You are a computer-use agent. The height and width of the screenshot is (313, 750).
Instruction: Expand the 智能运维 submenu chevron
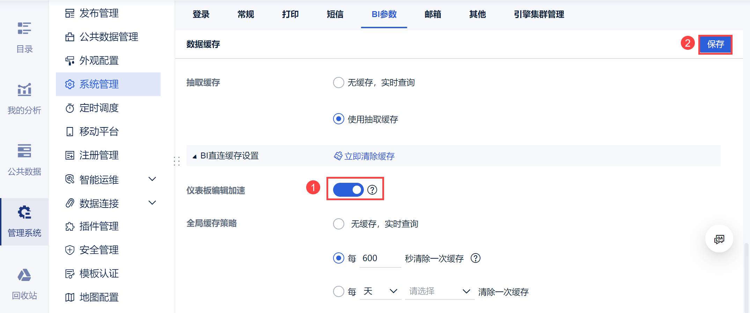152,179
